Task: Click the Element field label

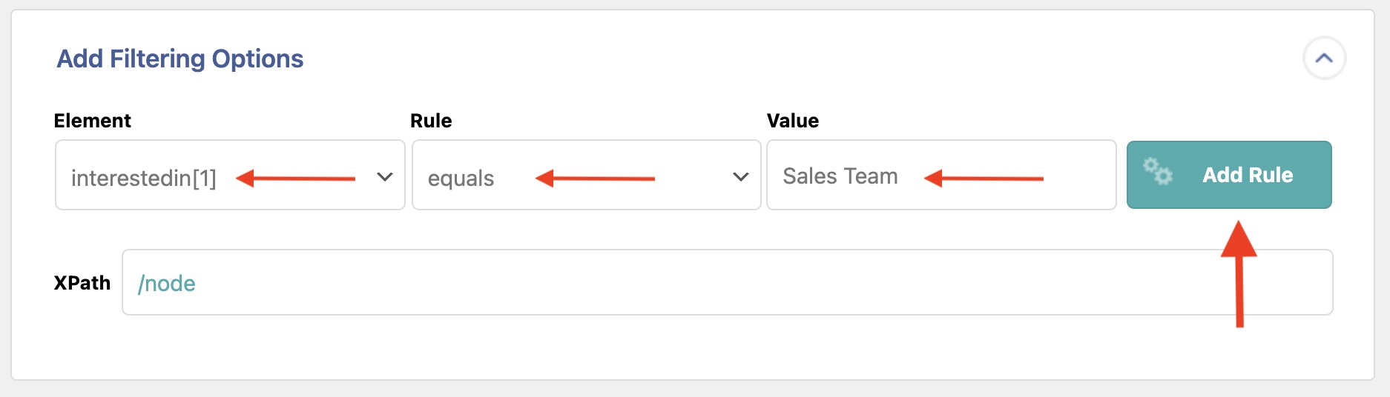Action: 93,121
